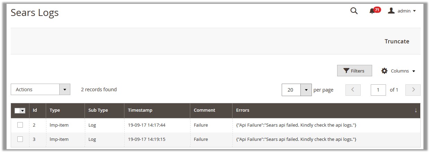
Task: Sort by the Timestamp column header
Action: [x=157, y=110]
